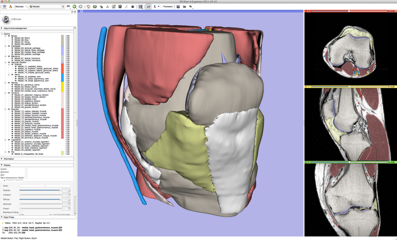
Task: Open the Editor module pencil icon
Action: tap(114, 6)
